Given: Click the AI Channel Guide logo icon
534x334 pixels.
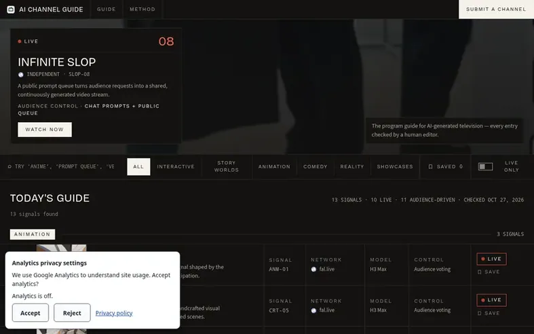Looking at the screenshot, I should click(x=11, y=10).
